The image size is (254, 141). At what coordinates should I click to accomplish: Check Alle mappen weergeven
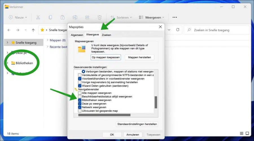pyautogui.click(x=80, y=93)
